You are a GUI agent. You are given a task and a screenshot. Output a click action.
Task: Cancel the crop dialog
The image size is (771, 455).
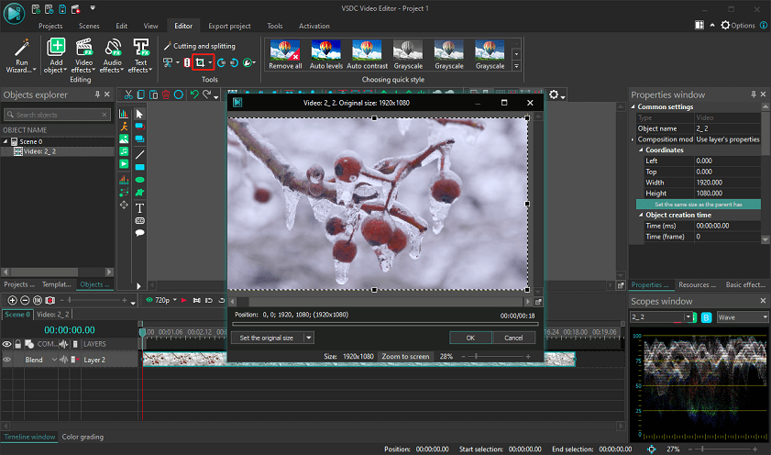tap(513, 338)
